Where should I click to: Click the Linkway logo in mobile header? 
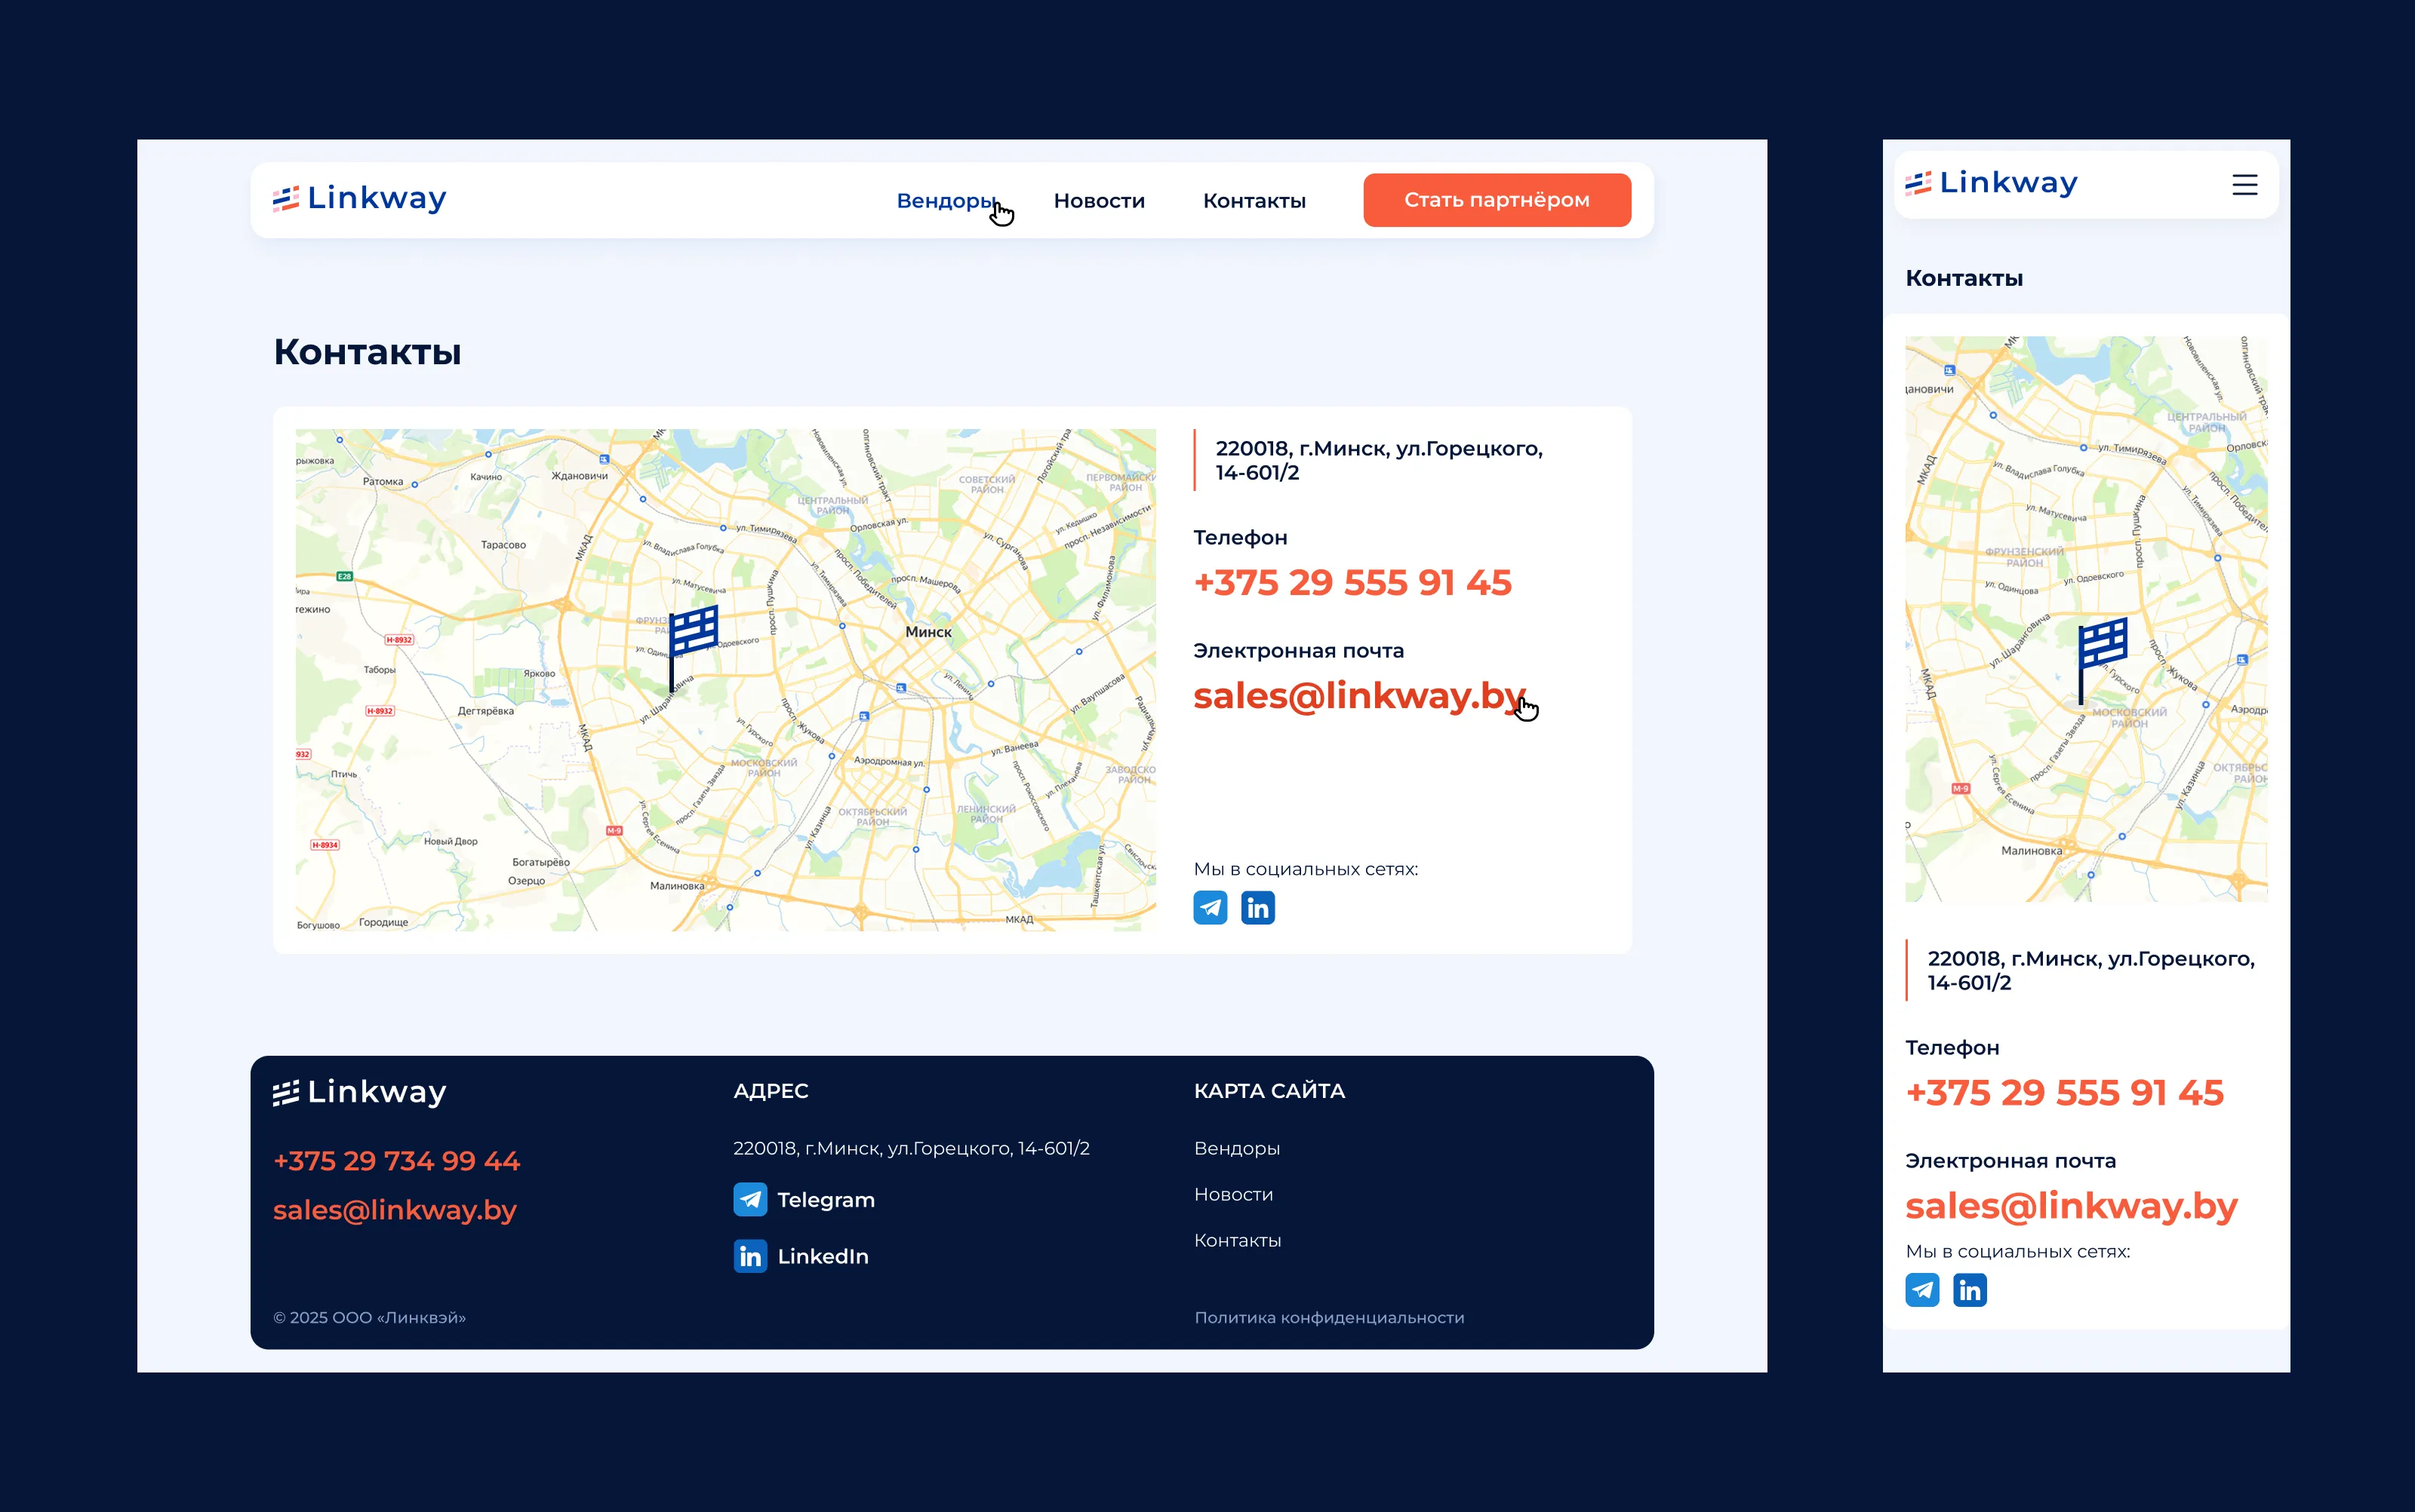coord(1991,183)
